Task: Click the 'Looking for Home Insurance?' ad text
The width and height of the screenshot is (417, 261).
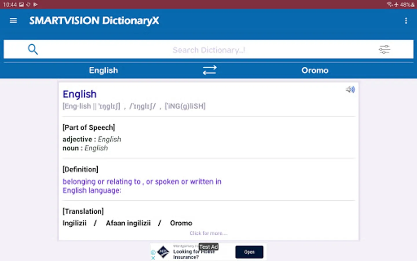Action: 194,254
